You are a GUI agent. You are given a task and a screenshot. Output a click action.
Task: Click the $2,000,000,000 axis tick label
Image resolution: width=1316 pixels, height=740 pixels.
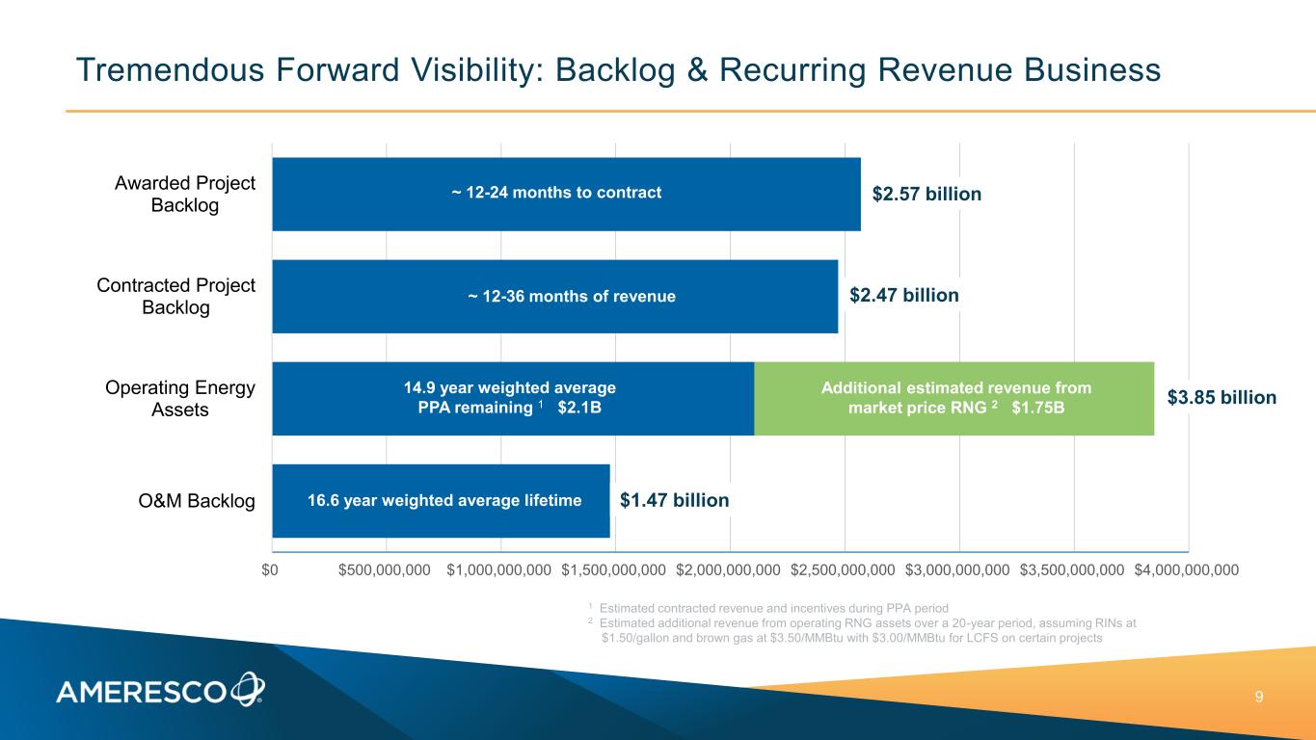(x=728, y=569)
